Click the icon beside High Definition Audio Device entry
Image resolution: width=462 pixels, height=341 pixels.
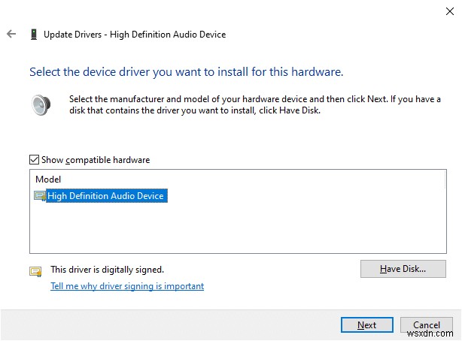pyautogui.click(x=40, y=196)
